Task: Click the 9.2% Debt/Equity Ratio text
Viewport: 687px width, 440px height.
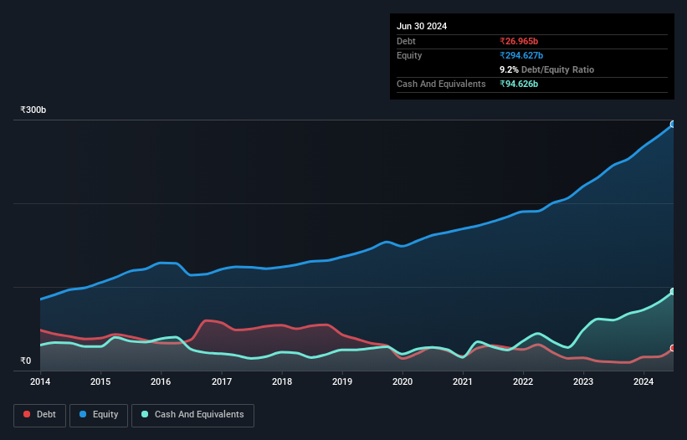Action: tap(546, 69)
